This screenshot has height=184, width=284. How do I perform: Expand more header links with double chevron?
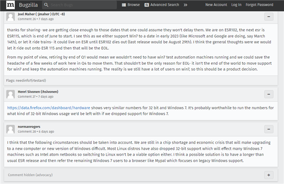(185, 5)
